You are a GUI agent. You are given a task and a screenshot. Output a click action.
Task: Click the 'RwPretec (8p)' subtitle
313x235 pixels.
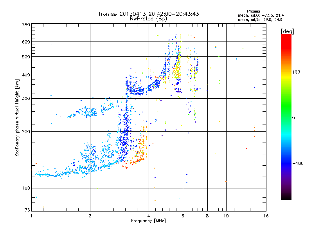click(148, 19)
